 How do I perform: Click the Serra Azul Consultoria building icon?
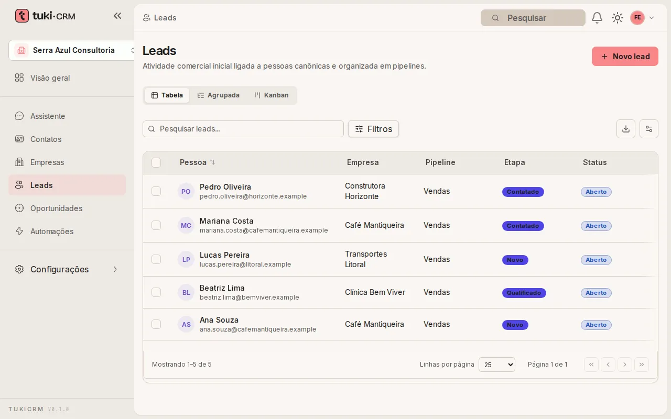point(21,50)
